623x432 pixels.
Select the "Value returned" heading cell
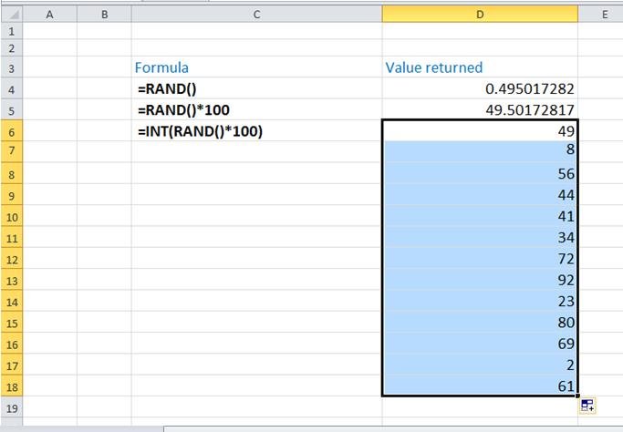[480, 68]
